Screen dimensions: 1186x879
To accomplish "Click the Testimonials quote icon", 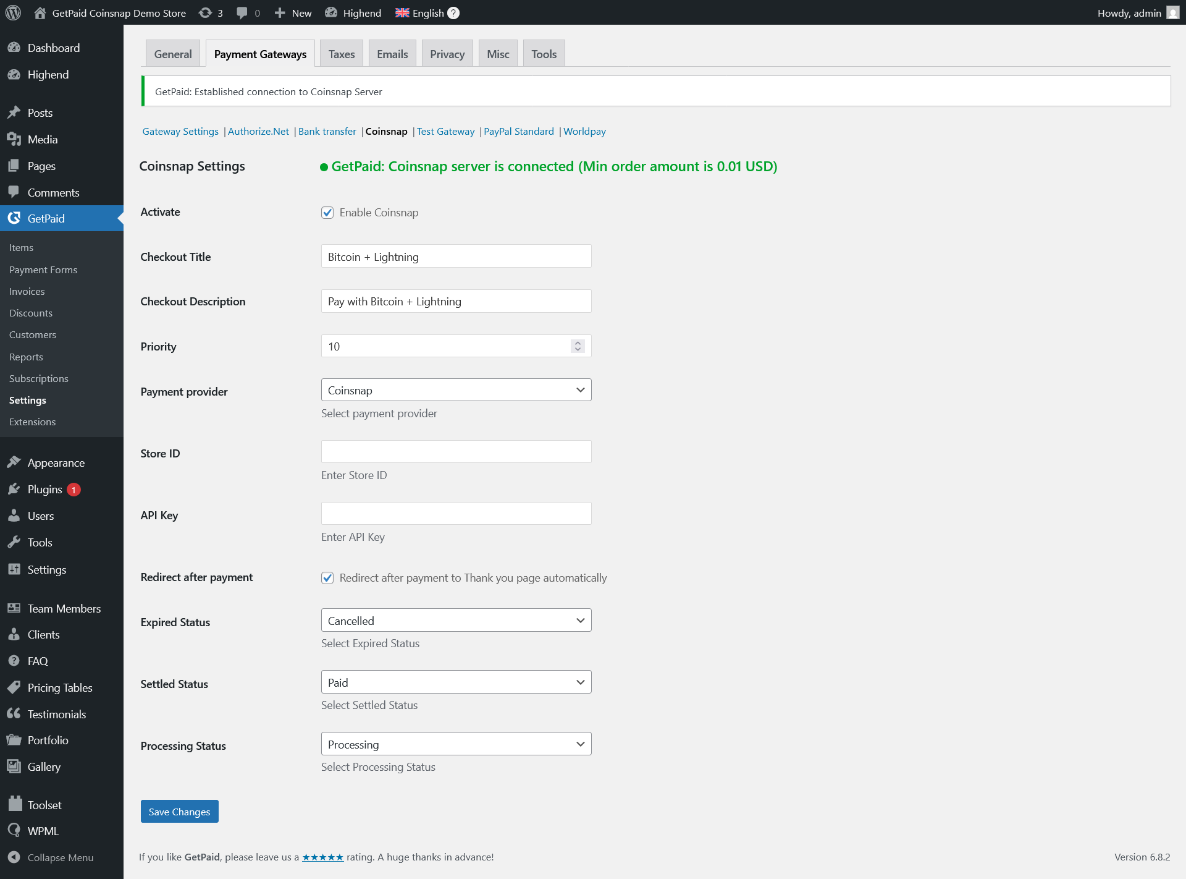I will coord(14,714).
